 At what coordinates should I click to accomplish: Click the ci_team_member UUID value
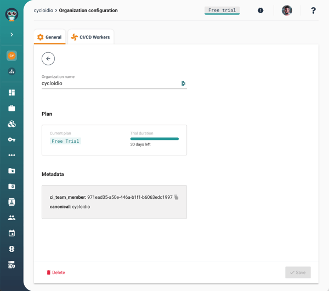click(130, 197)
